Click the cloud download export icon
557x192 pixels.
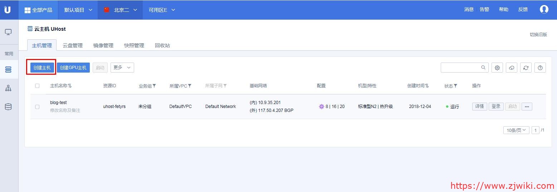pos(512,68)
